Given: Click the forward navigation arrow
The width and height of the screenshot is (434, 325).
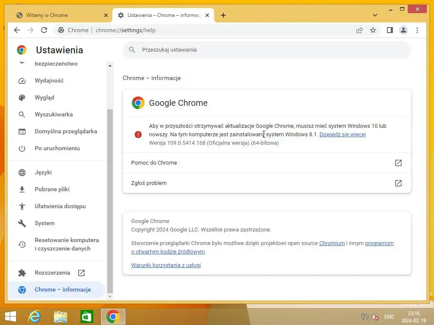Looking at the screenshot, I should coord(31,30).
